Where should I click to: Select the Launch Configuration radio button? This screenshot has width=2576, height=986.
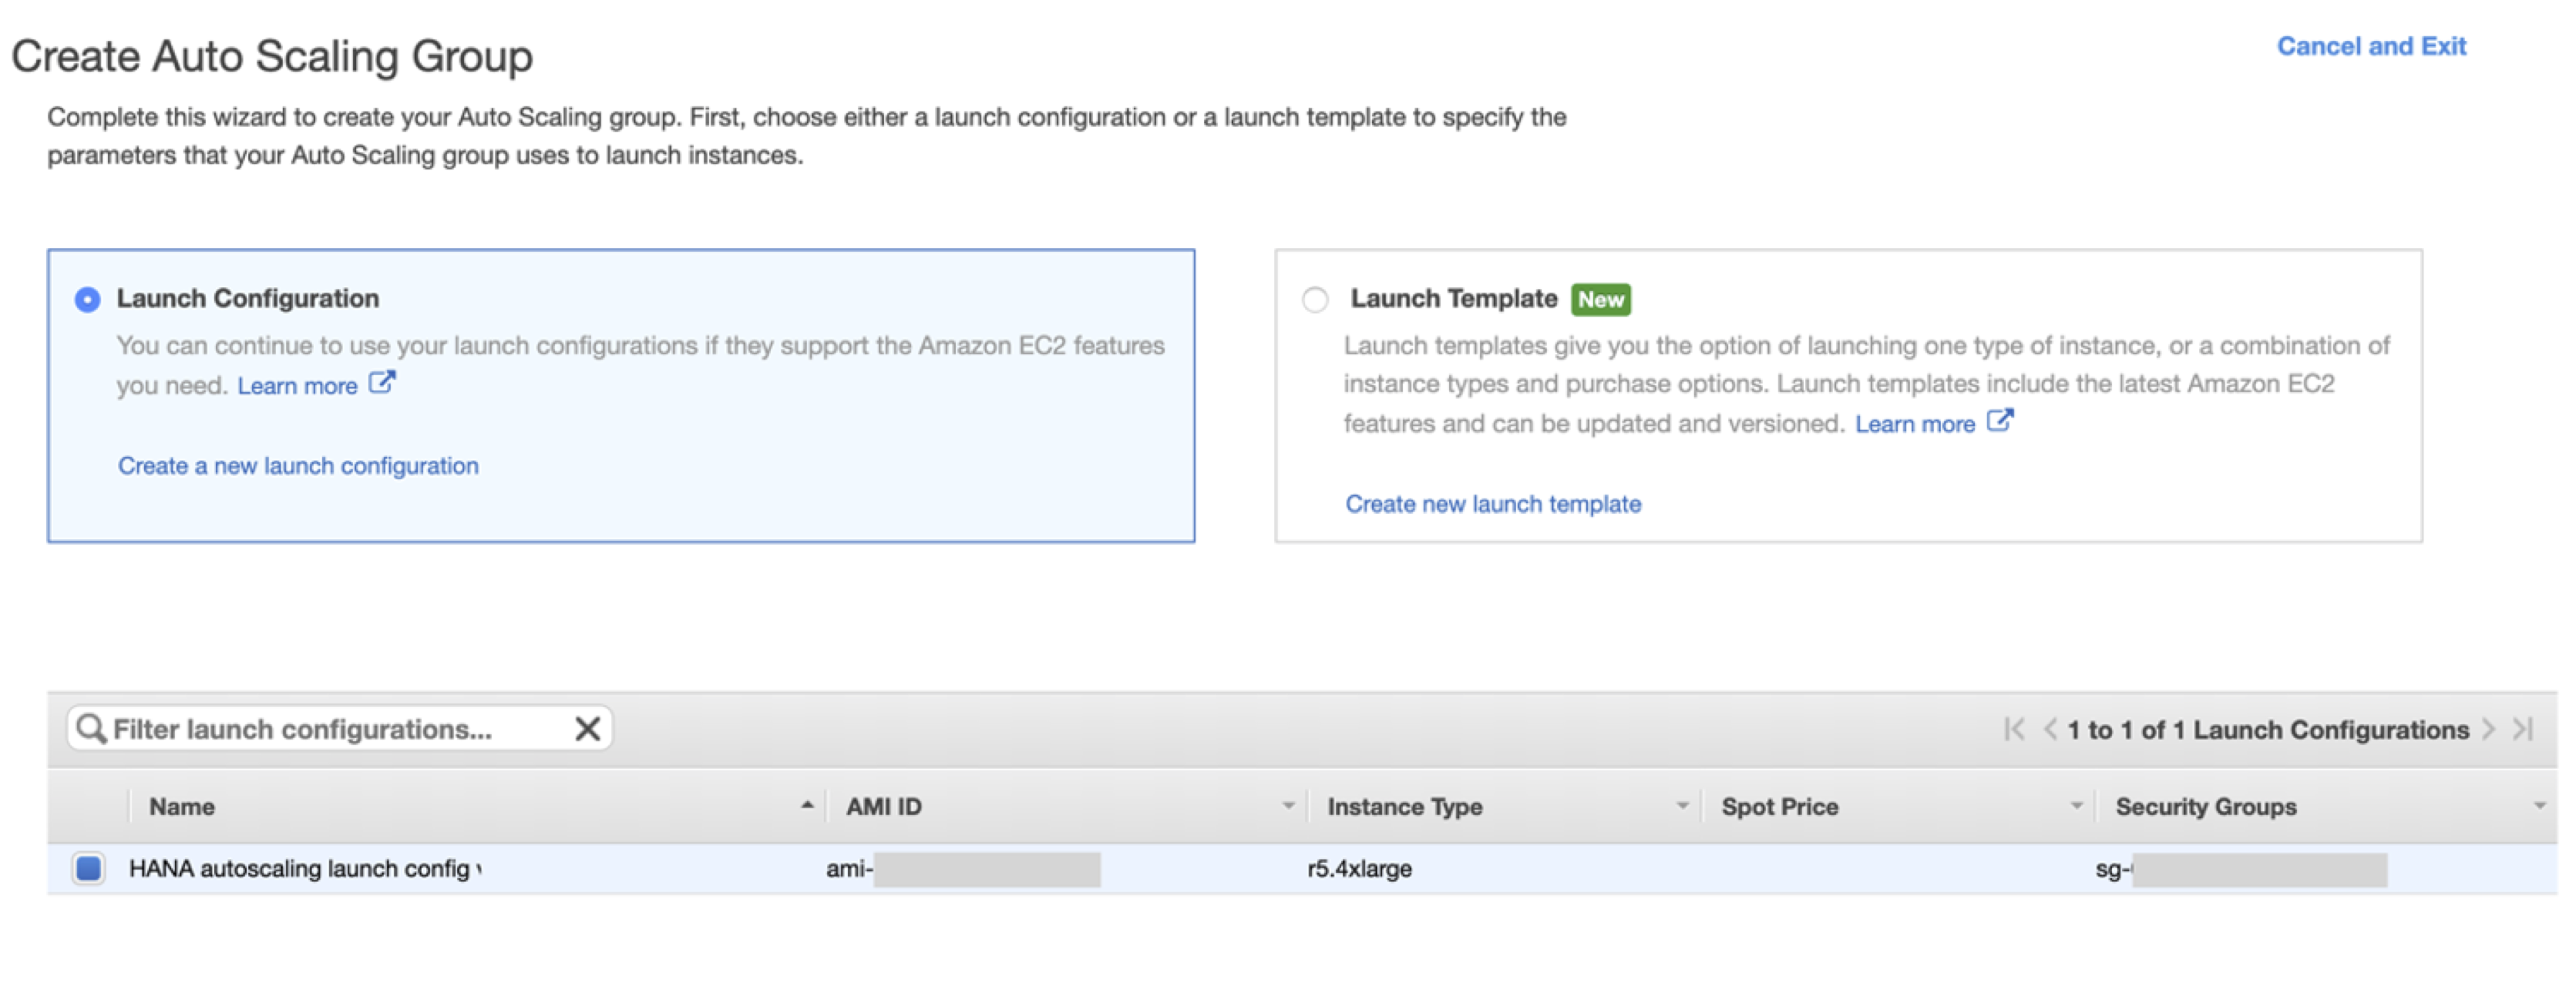(x=88, y=300)
